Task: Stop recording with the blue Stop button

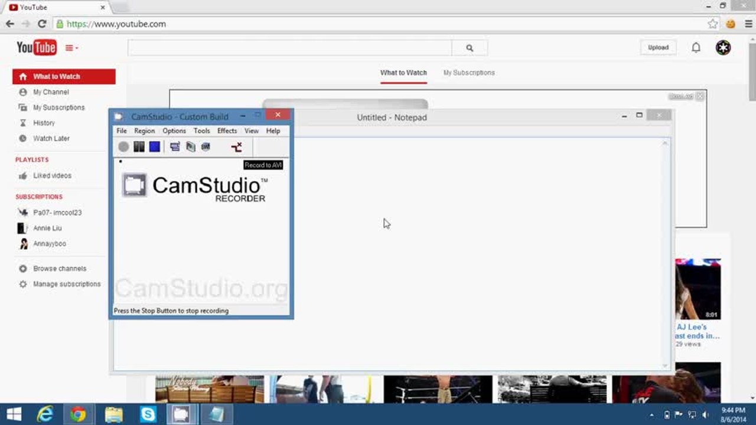Action: (154, 147)
